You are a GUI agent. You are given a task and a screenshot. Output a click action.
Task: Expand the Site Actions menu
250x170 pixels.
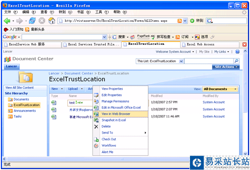(226, 67)
